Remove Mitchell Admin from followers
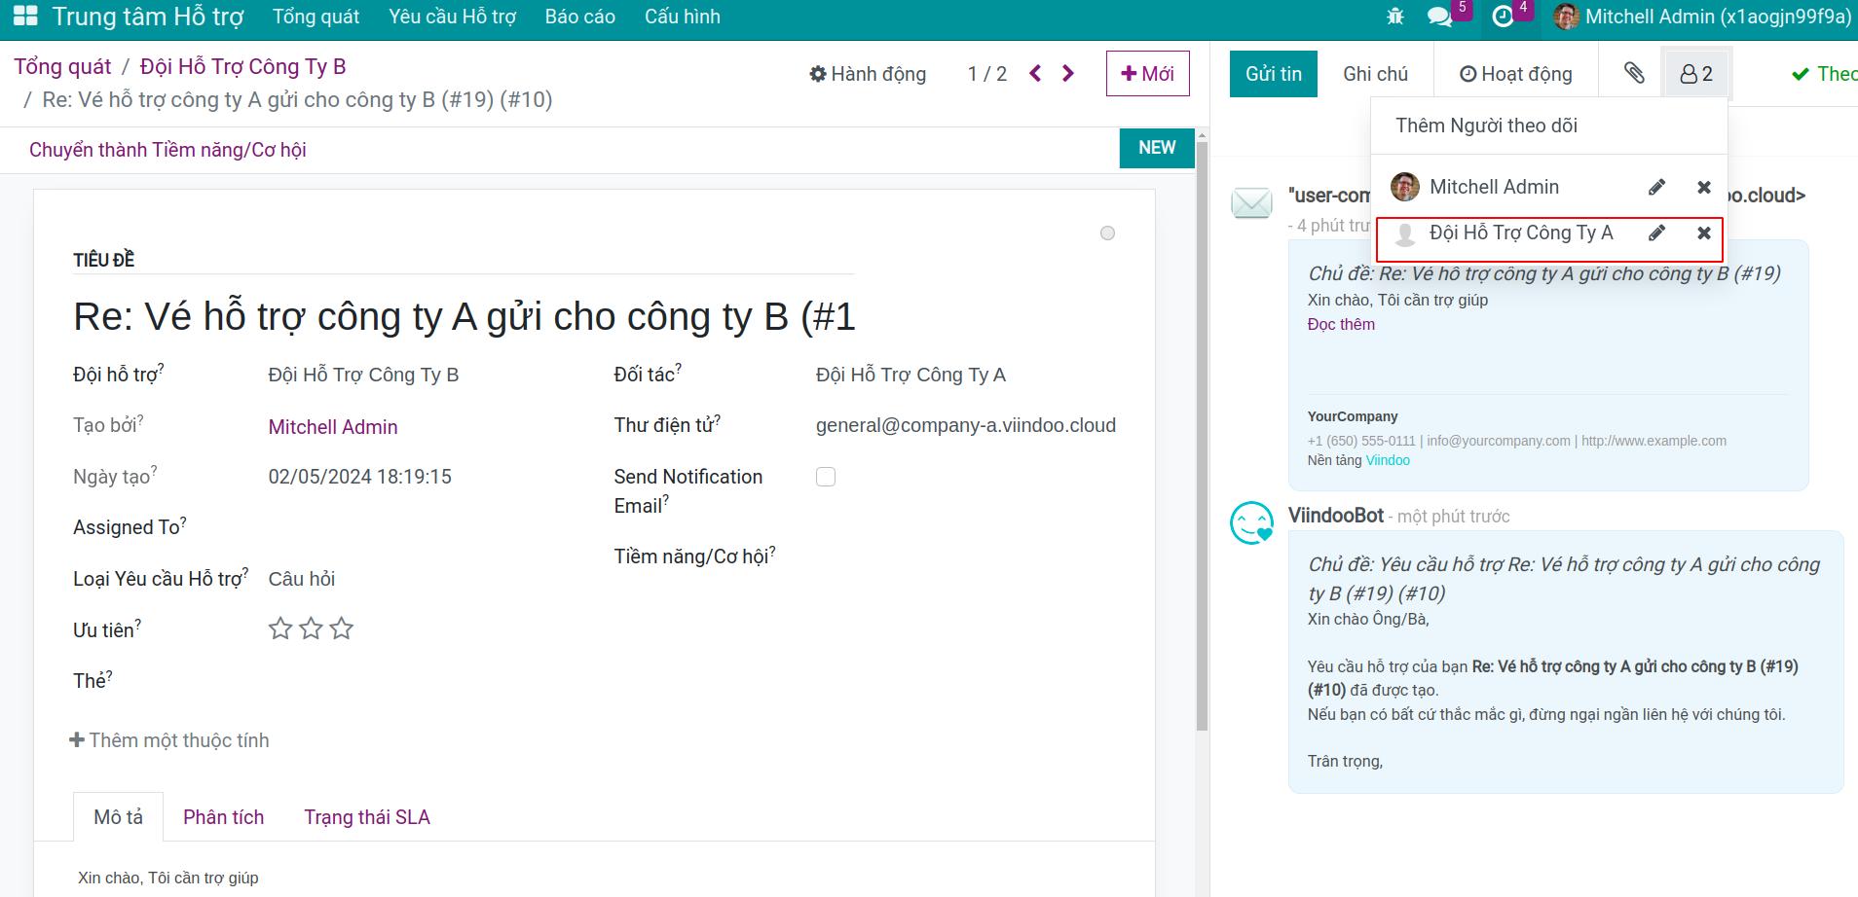This screenshot has width=1858, height=897. tap(1704, 187)
